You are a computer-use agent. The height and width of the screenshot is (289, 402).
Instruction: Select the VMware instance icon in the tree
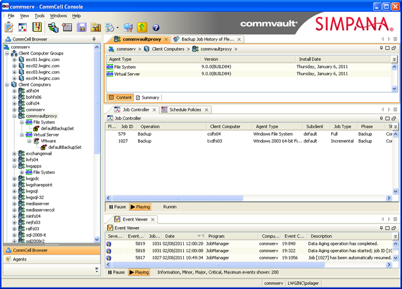tap(37, 141)
